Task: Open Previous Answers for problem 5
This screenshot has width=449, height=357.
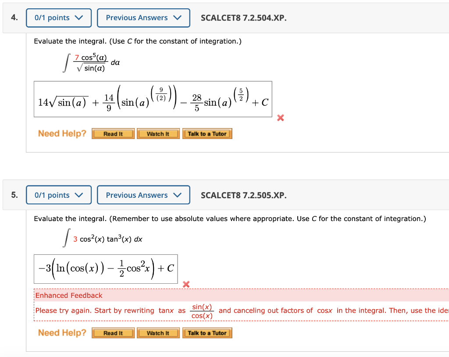Action: tap(143, 195)
